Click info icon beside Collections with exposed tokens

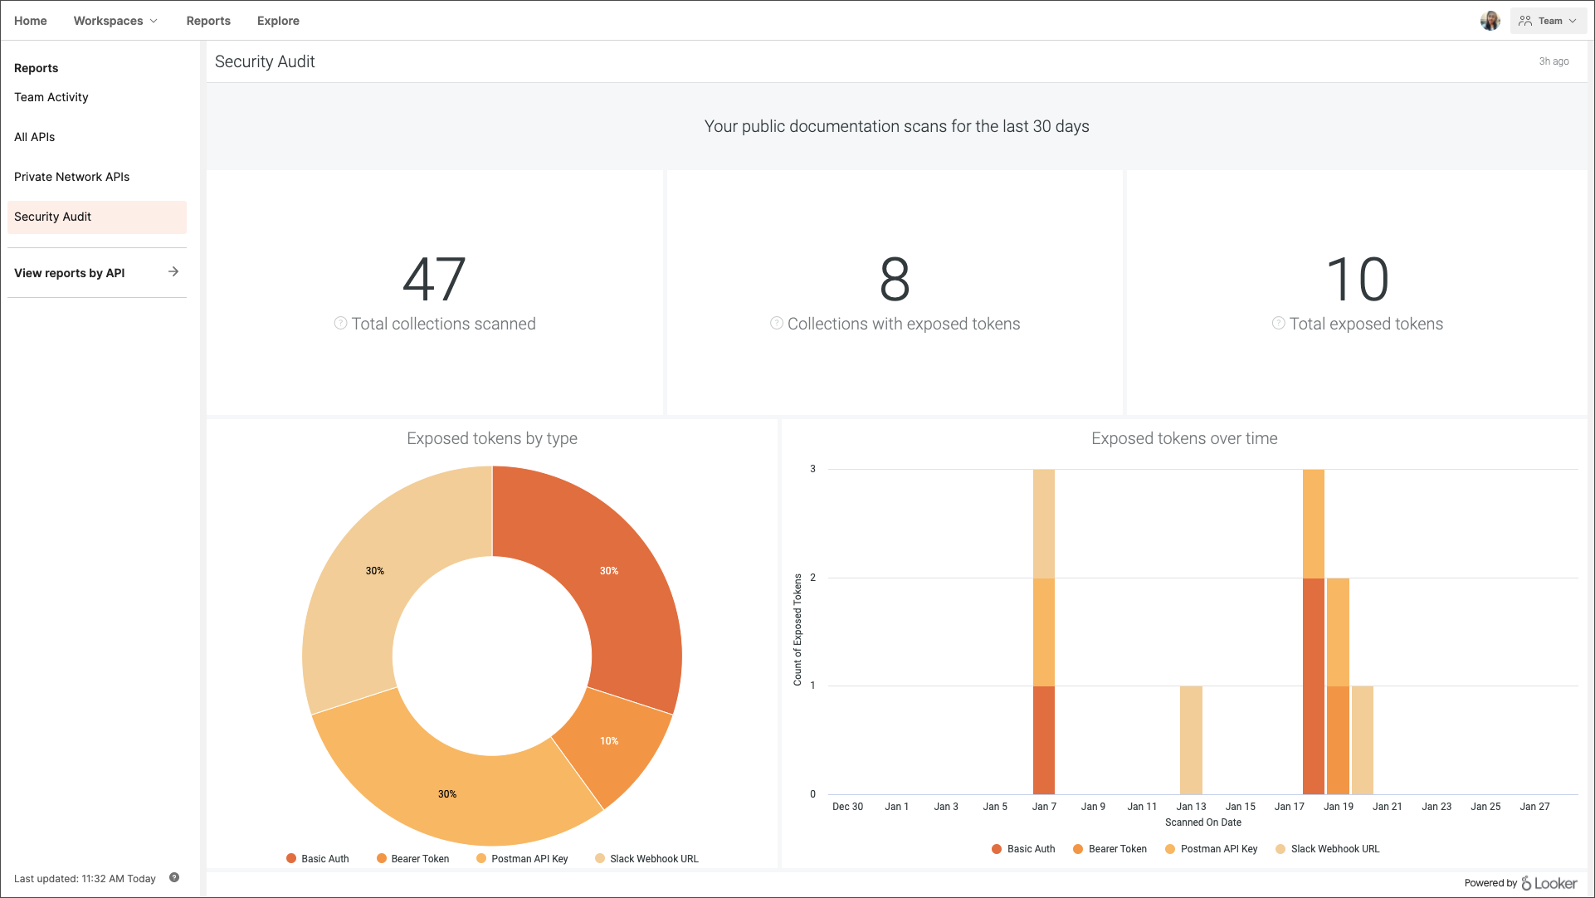tap(776, 323)
